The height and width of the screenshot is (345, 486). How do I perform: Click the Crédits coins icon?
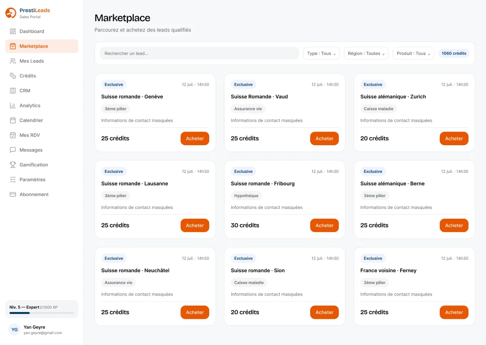(x=13, y=76)
